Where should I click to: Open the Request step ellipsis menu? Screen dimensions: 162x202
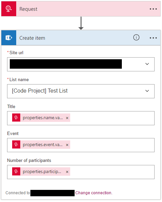coord(153,9)
